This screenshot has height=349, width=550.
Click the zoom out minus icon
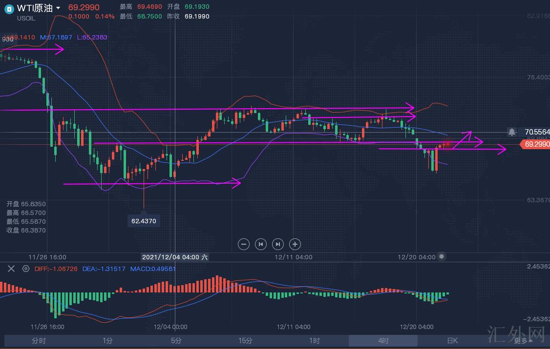244,244
